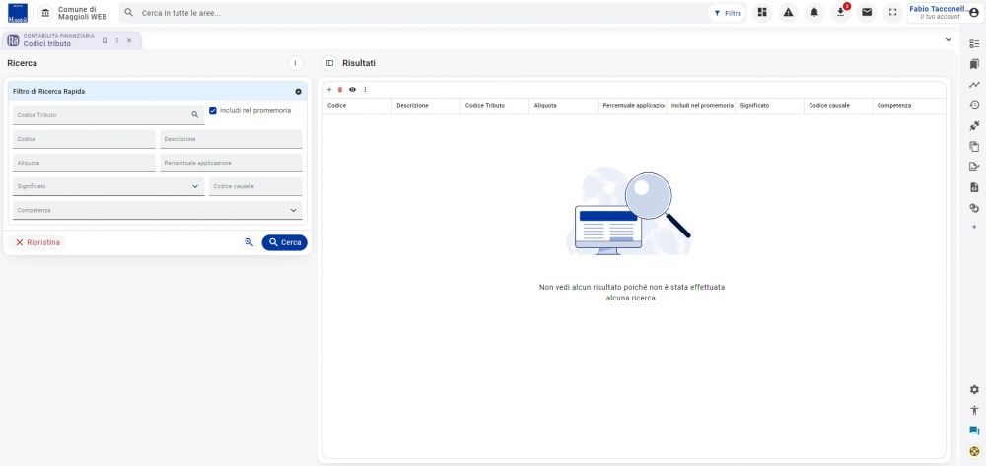This screenshot has height=466, width=986.
Task: Open results toolbar three-dot more menu
Action: [365, 90]
